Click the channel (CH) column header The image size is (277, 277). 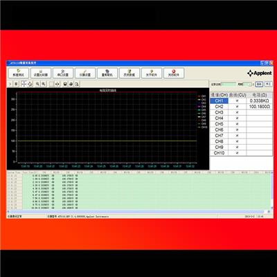219,95
